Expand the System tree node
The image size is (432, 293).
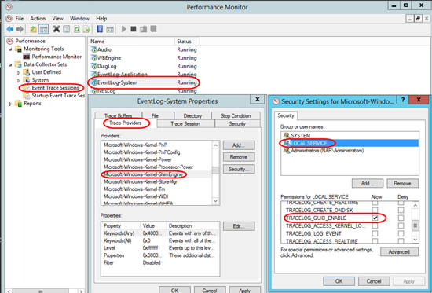[x=19, y=80]
